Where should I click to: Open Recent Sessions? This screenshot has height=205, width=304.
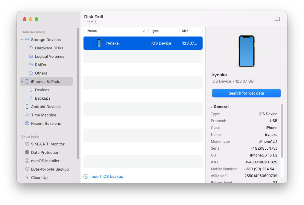[x=46, y=123]
